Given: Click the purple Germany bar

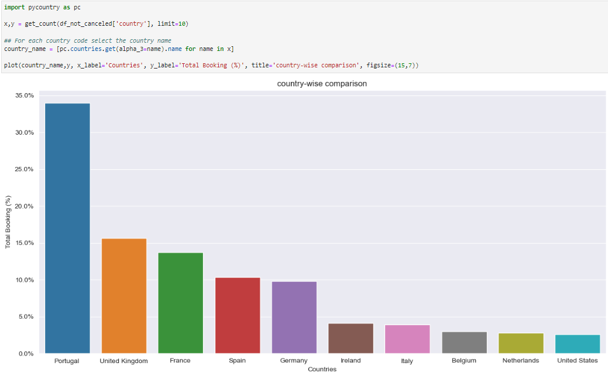Looking at the screenshot, I should click(294, 317).
